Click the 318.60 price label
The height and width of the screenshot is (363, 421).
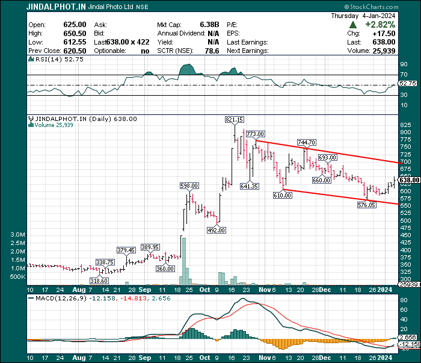pos(99,281)
